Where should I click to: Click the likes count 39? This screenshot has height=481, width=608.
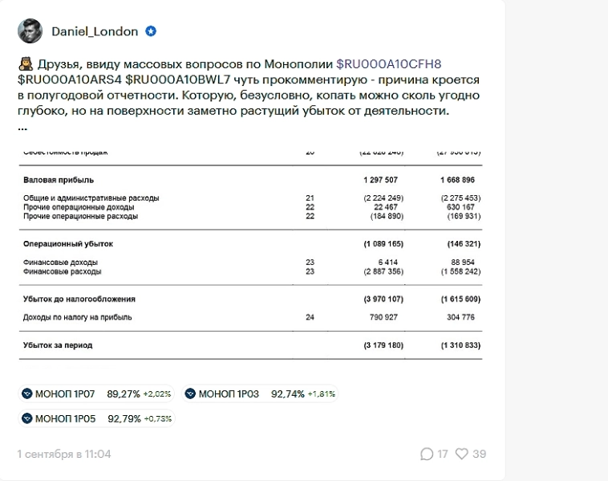pyautogui.click(x=480, y=454)
